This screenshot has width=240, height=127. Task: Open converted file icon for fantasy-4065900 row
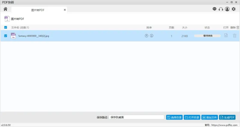click(x=226, y=35)
